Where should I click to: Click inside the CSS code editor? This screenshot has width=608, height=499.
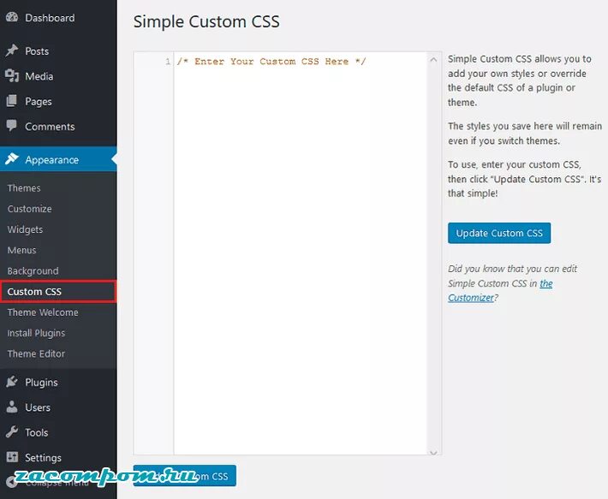click(x=301, y=253)
